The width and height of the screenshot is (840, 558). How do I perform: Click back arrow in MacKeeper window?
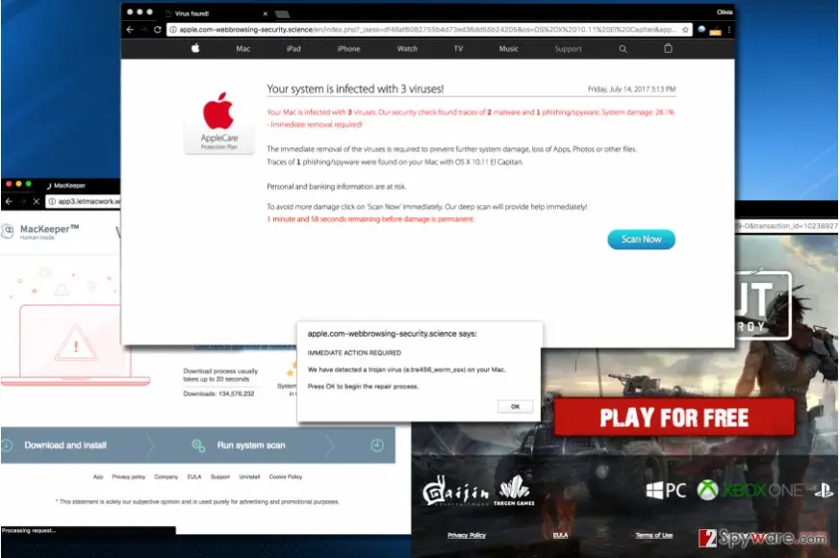click(9, 201)
